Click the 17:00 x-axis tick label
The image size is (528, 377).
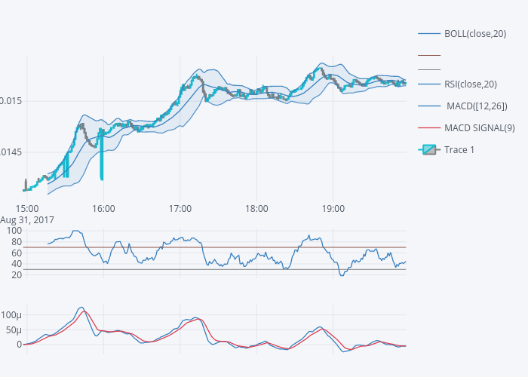pyautogui.click(x=180, y=208)
